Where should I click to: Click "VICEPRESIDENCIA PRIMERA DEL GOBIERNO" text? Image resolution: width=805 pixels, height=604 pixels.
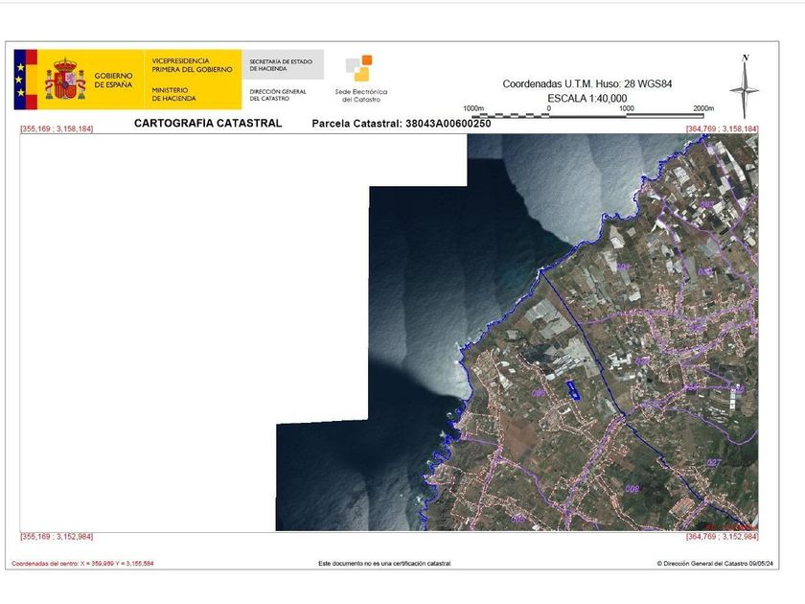point(192,65)
